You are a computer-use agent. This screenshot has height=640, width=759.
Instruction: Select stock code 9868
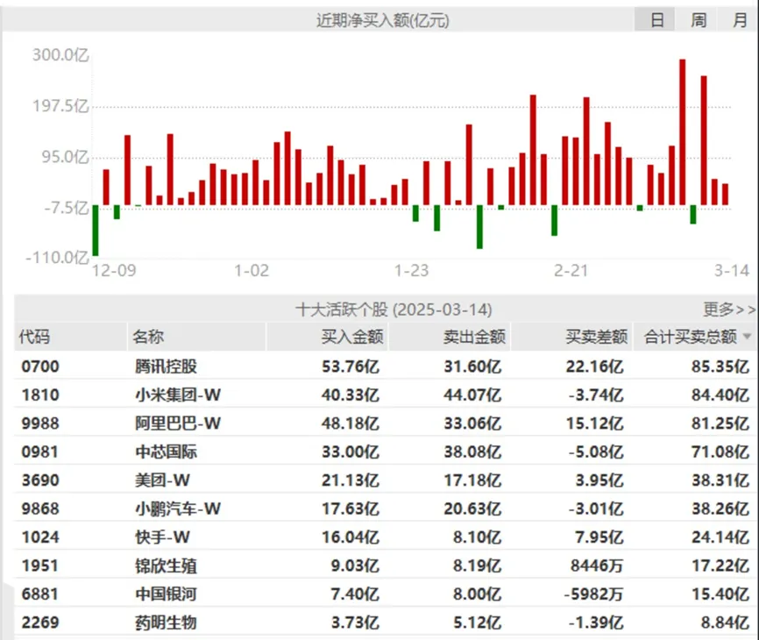click(40, 508)
